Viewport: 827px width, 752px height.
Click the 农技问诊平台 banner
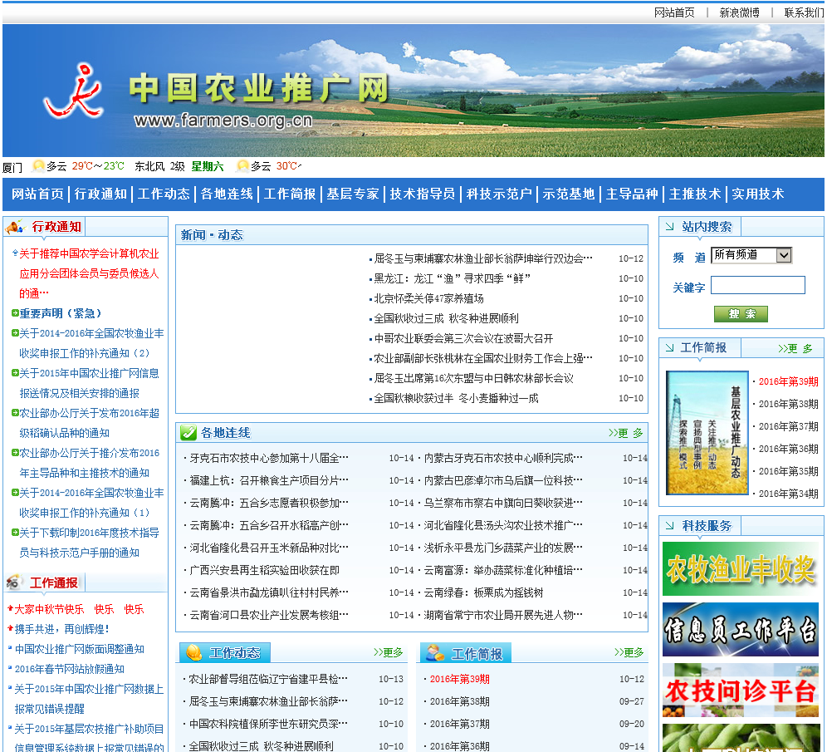click(x=741, y=691)
